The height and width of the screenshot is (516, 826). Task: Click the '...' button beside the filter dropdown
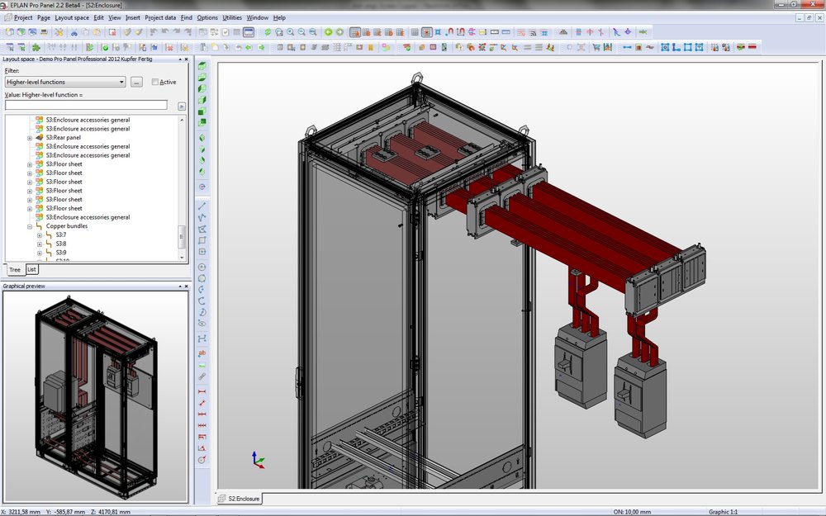click(x=136, y=82)
